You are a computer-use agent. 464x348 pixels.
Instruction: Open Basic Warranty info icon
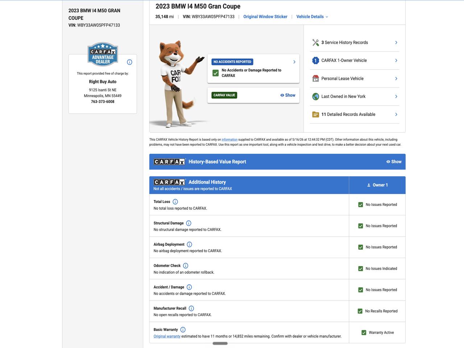[183, 330]
